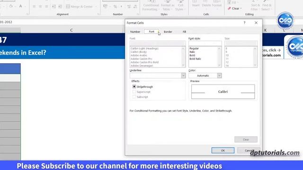Click the Font style input field
This screenshot has height=170, width=303.
coord(205,43)
